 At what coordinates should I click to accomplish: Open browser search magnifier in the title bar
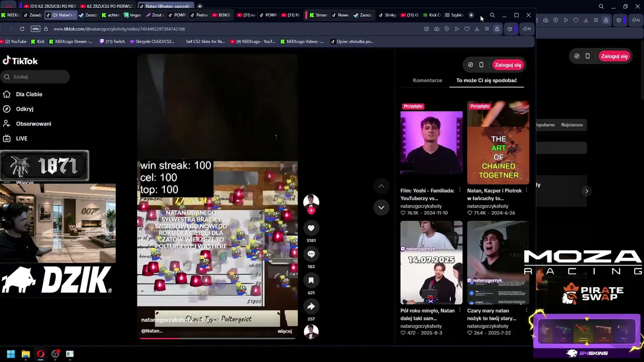[492, 15]
